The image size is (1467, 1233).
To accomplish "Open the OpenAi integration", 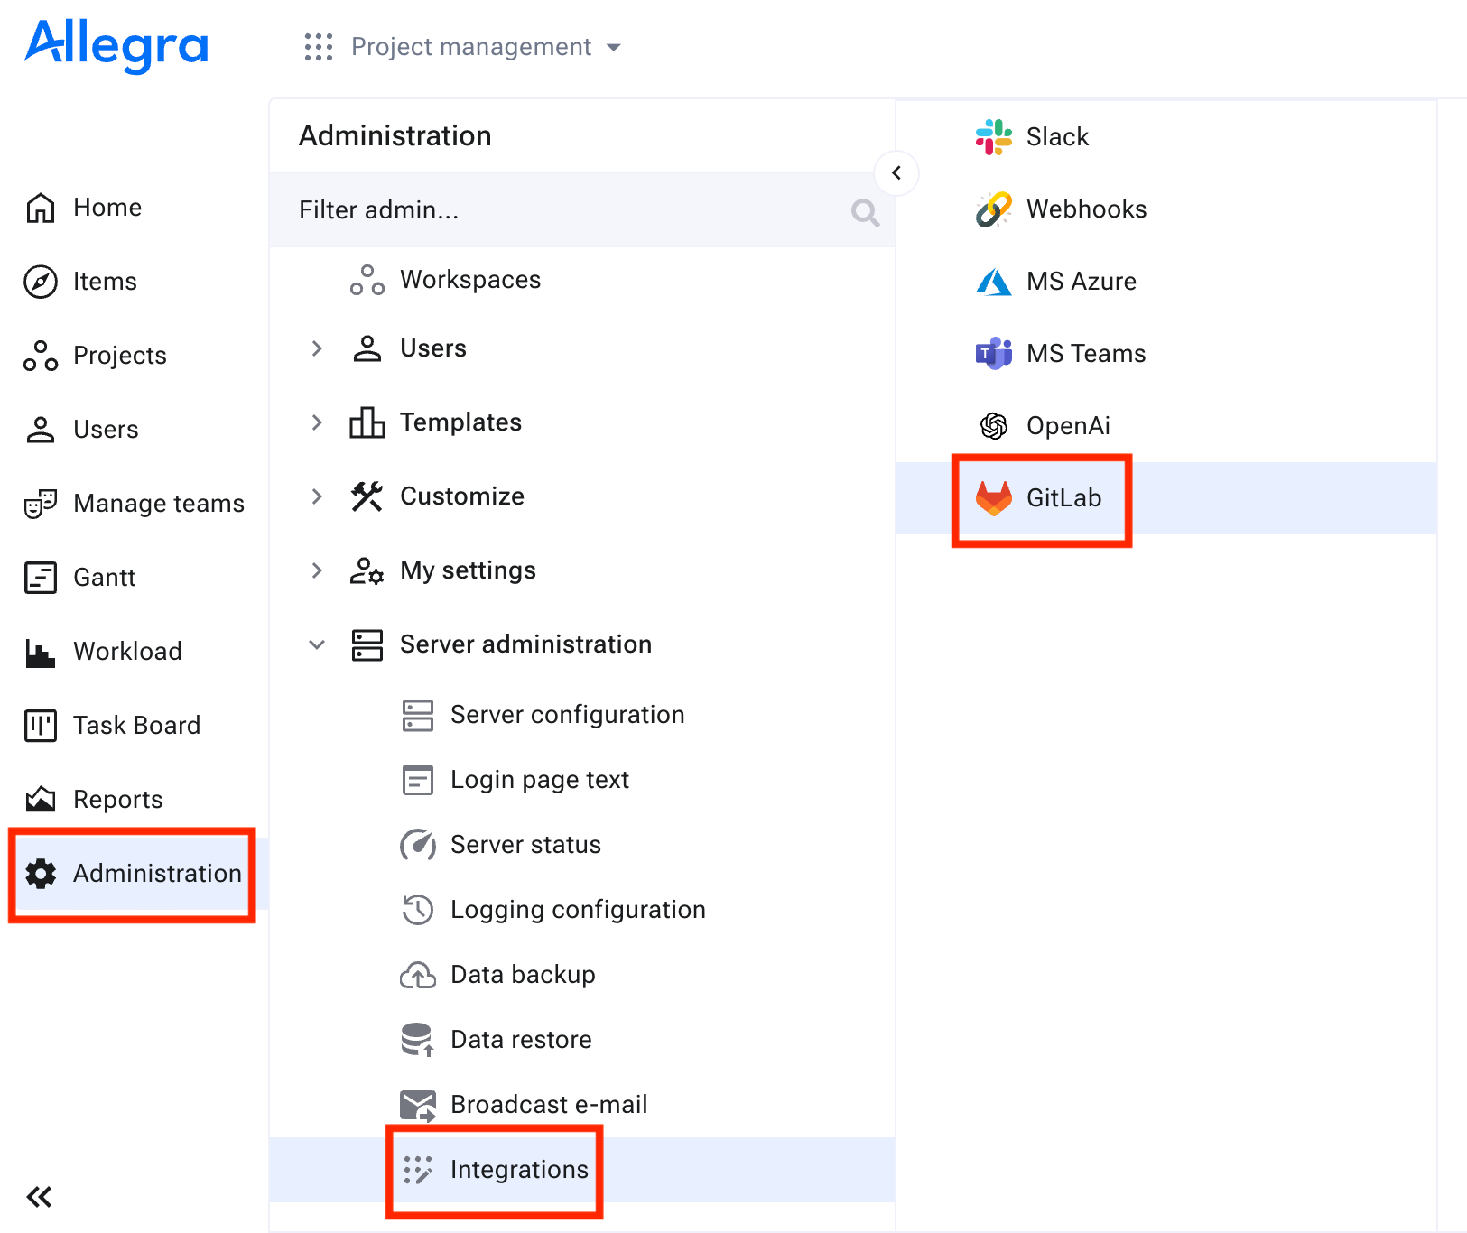I will (993, 425).
